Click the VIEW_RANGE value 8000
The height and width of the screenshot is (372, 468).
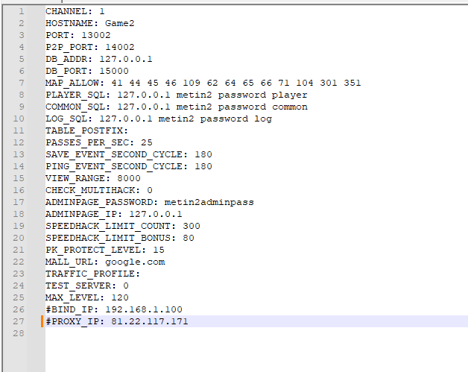click(129, 178)
